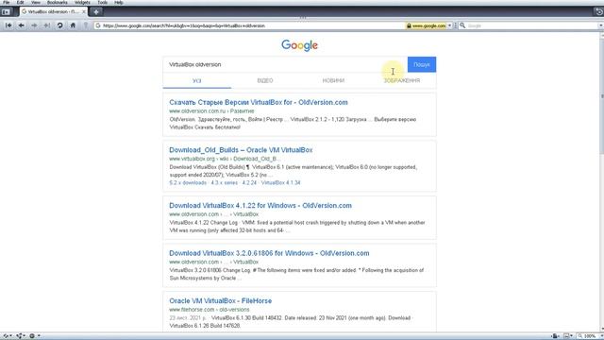This screenshot has height=340, width=604.
Task: Click the Google favicon in address bar
Action: point(98,25)
